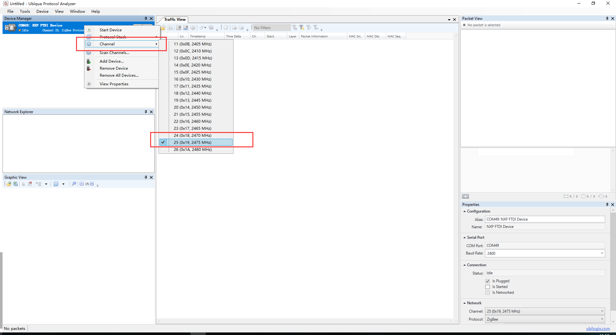Pin the Network Explorer panel
The image size is (616, 335).
pyautogui.click(x=146, y=112)
